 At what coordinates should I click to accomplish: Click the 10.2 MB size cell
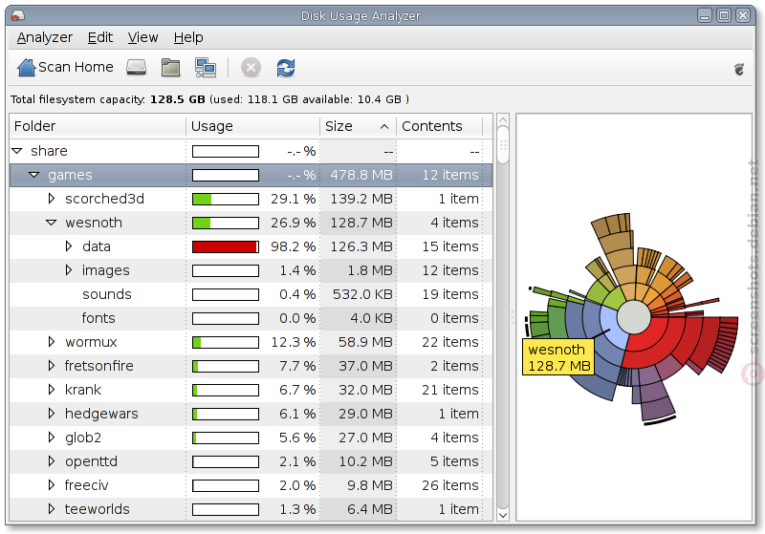[366, 461]
